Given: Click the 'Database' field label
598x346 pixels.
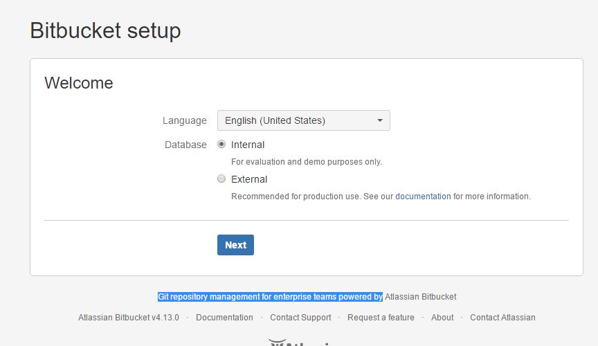Looking at the screenshot, I should click(185, 145).
